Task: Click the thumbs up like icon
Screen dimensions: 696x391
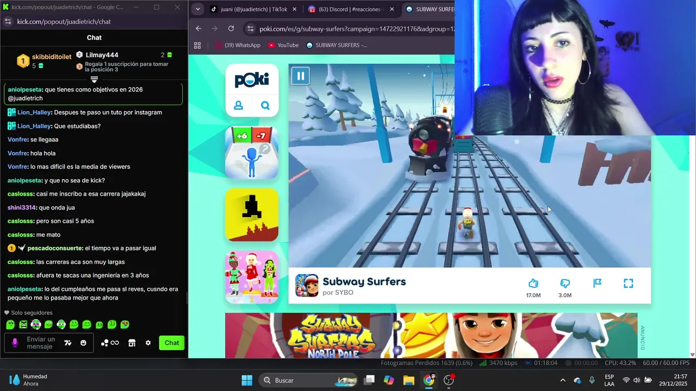Action: click(533, 283)
